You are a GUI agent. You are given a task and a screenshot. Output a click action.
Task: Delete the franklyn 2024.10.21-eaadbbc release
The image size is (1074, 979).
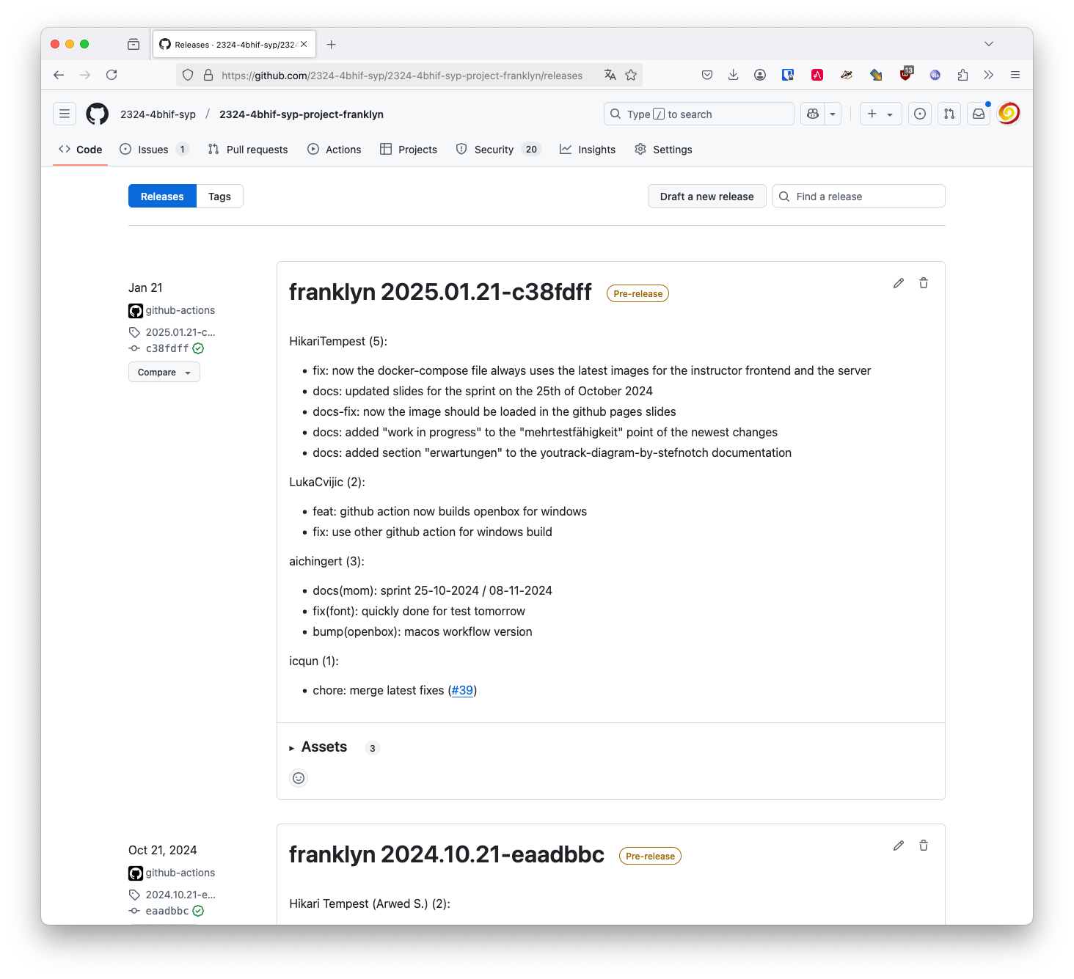click(x=924, y=846)
